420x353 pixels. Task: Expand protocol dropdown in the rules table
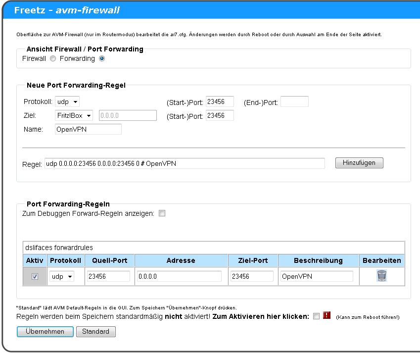click(x=62, y=277)
